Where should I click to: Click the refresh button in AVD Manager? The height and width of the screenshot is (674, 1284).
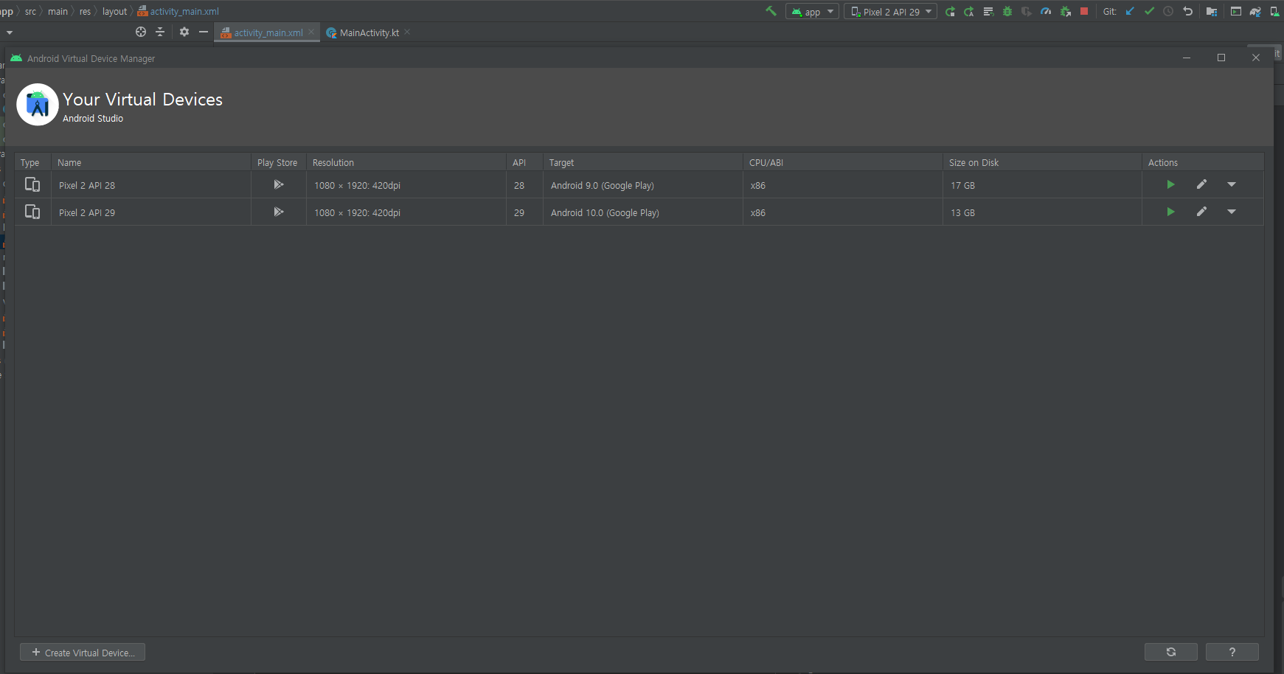(1170, 652)
